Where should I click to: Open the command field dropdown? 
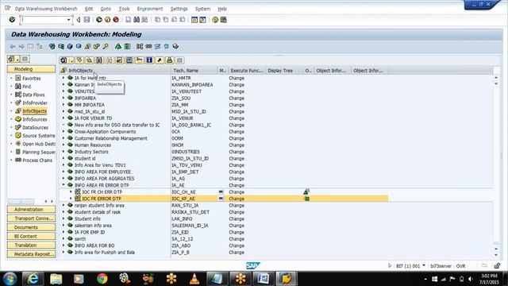point(69,20)
